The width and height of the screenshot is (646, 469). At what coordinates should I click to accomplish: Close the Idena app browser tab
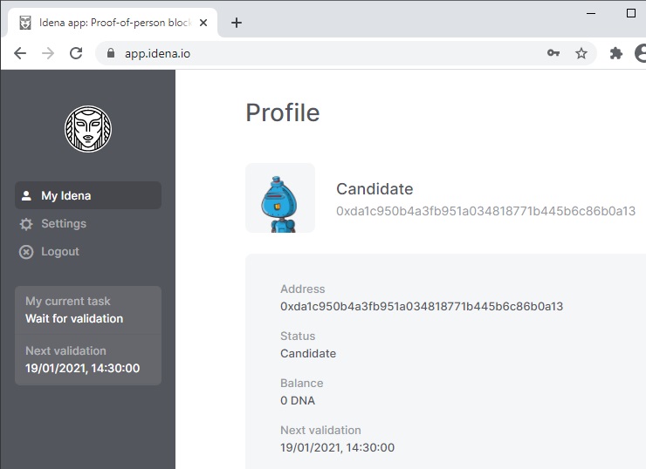(x=203, y=23)
